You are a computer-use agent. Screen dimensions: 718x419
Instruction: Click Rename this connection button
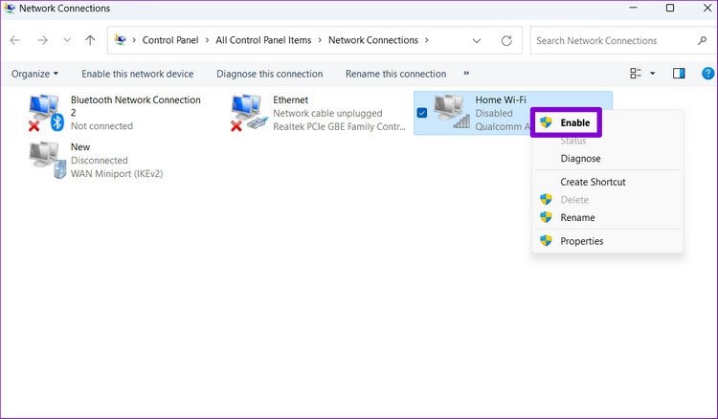(395, 74)
